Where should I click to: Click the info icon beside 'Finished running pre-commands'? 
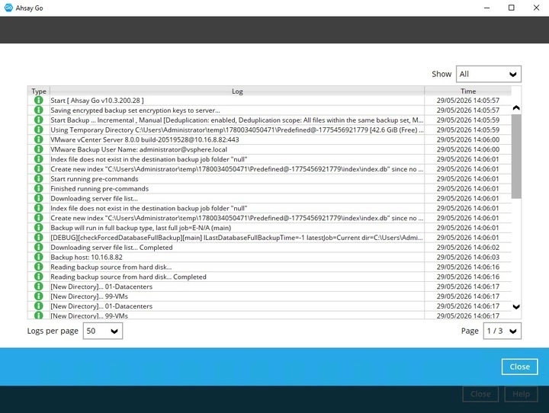(39, 189)
